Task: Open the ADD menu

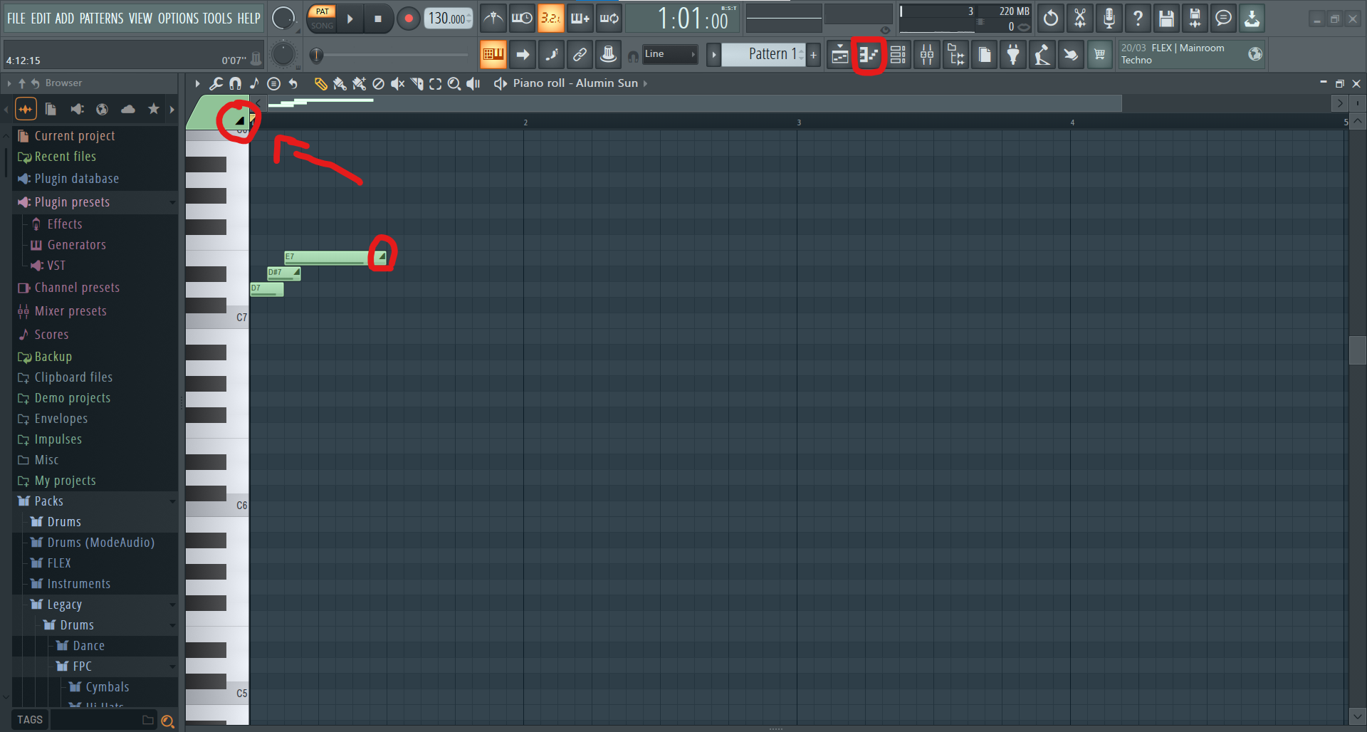Action: [x=64, y=19]
